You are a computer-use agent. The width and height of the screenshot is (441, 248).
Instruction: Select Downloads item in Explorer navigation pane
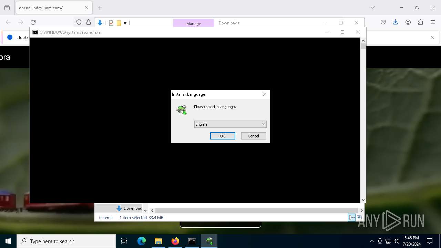(130, 208)
